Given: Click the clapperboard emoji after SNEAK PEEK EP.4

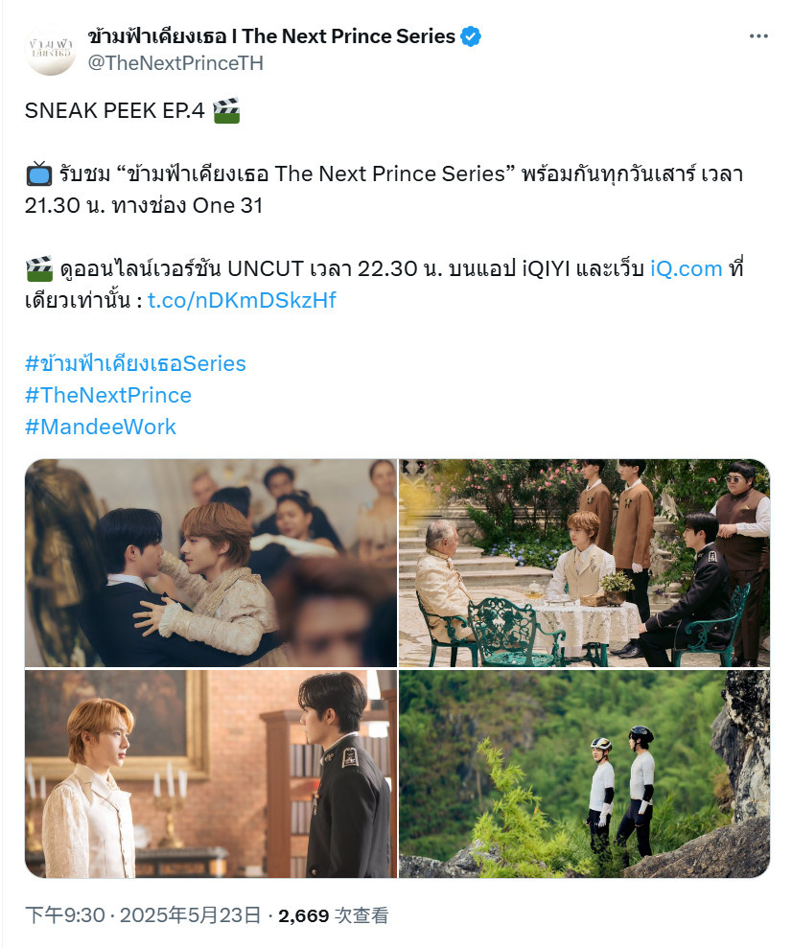Looking at the screenshot, I should pyautogui.click(x=226, y=110).
